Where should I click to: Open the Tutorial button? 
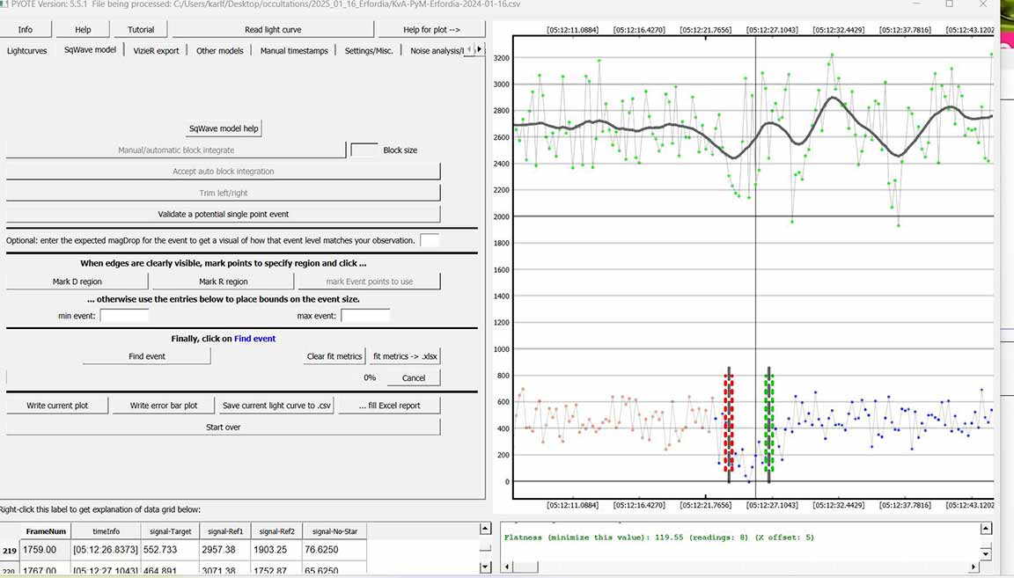(x=140, y=30)
